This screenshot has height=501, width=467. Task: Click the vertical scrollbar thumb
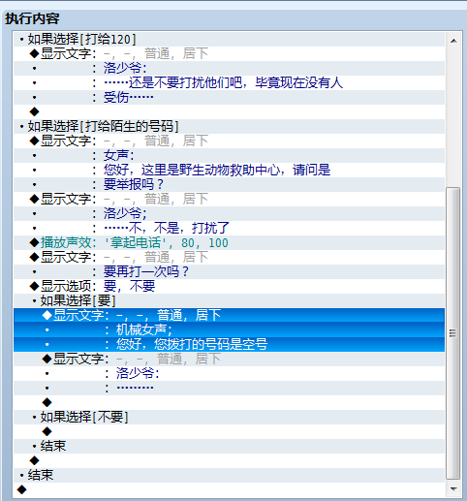point(453,333)
